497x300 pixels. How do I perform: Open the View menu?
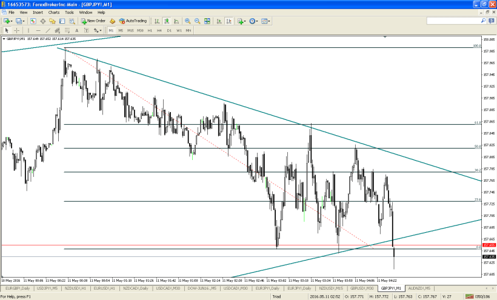point(24,12)
